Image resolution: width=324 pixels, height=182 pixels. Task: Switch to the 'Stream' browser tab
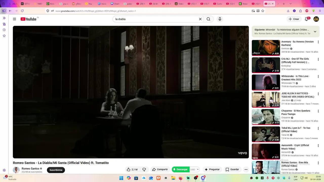pos(244,4)
